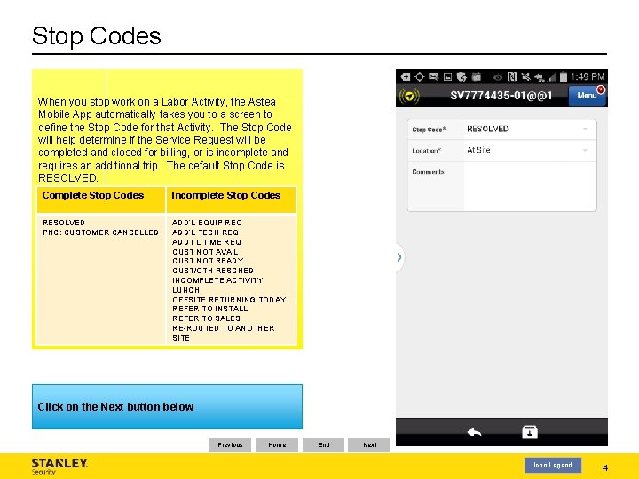Click the End navigation button
639x479 pixels.
(324, 444)
